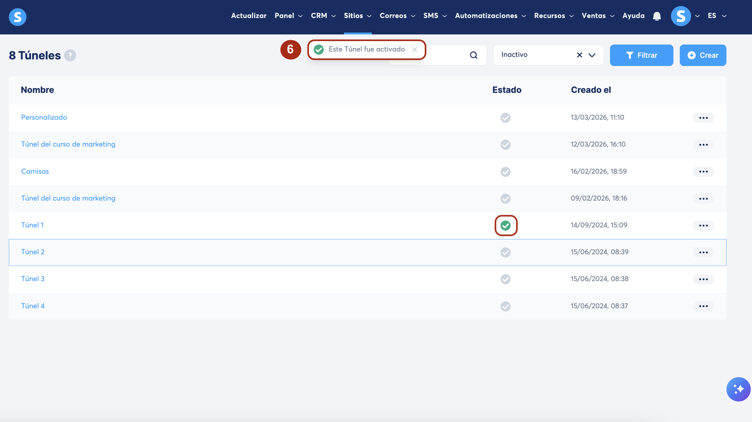Go to the Systeme home logo
Viewport: 752px width, 422px height.
[x=17, y=17]
